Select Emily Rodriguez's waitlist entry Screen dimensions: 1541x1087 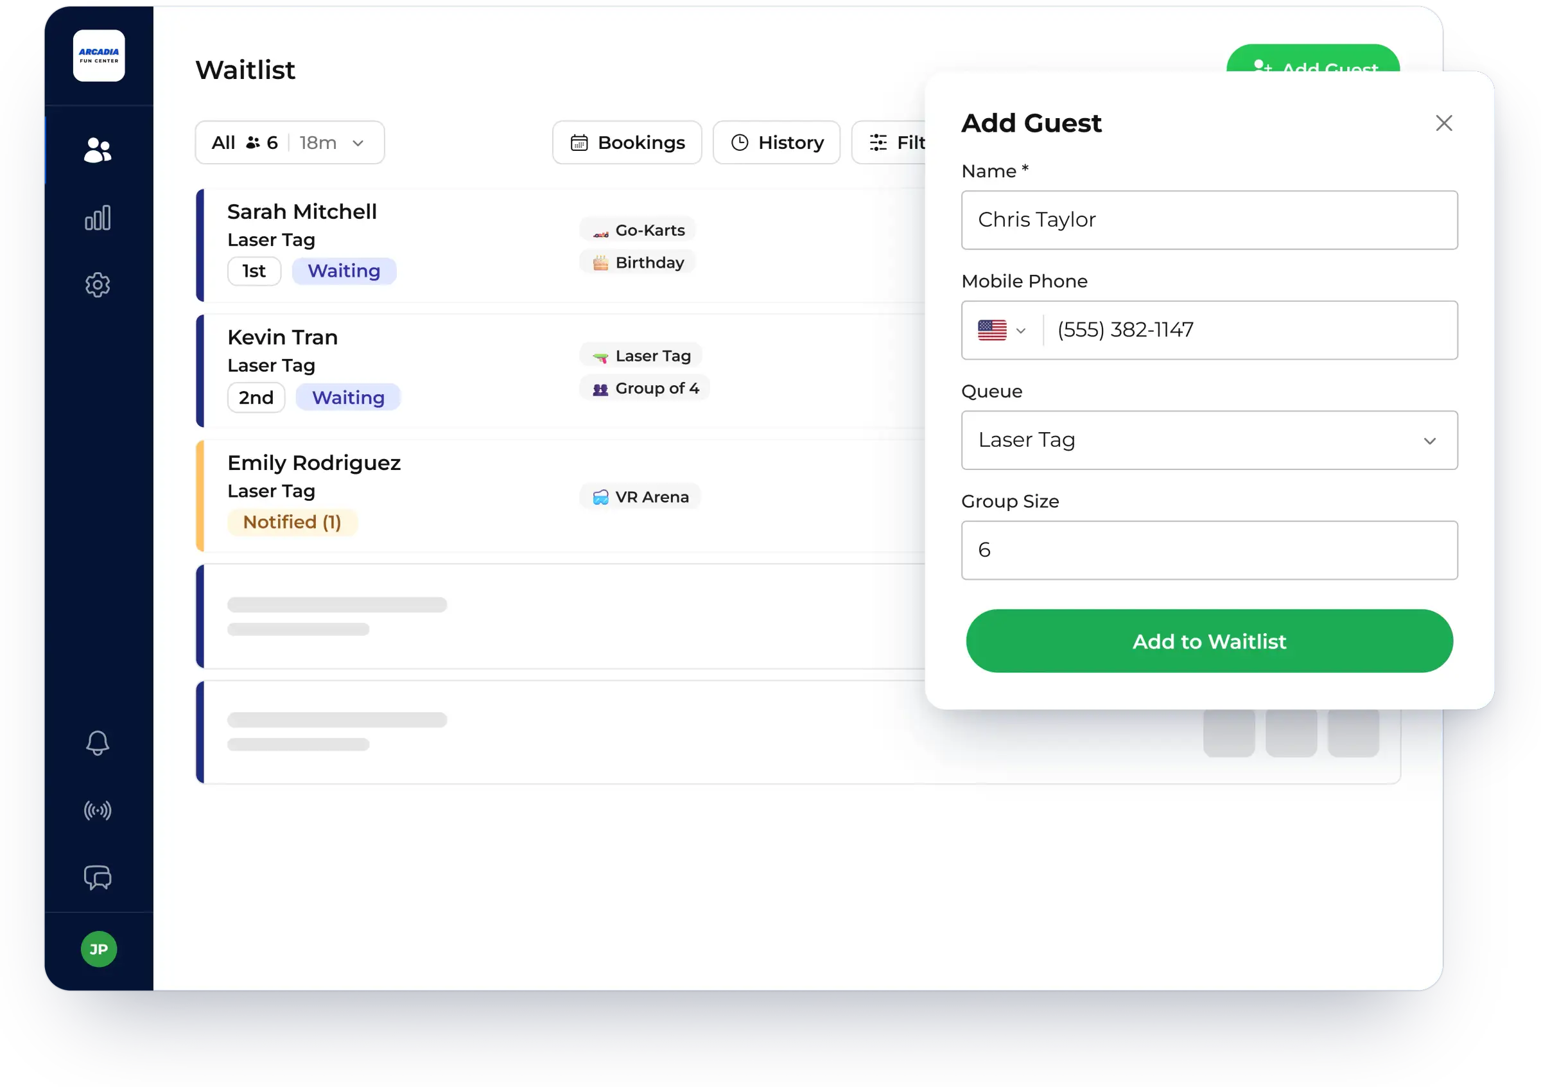561,496
